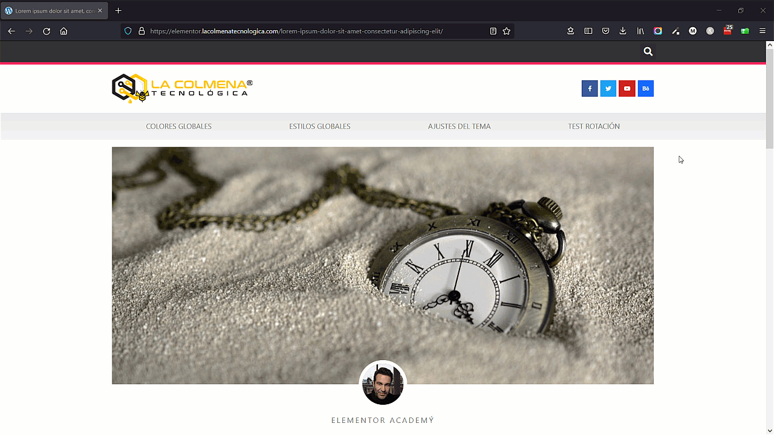This screenshot has height=435, width=774.
Task: Show site security padlock info
Action: pos(141,31)
